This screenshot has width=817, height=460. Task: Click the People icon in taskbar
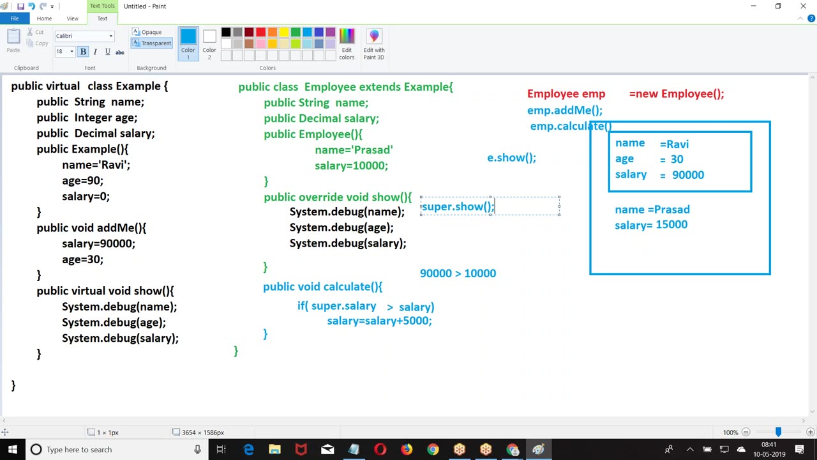click(x=668, y=450)
